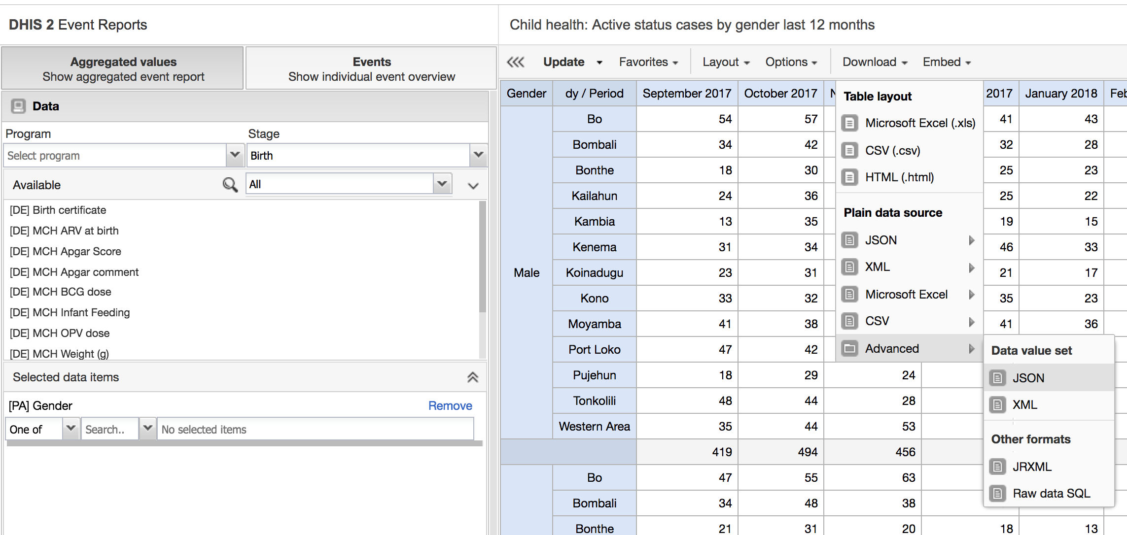
Task: Click the collapse left panel double-arrow icon
Action: [x=516, y=62]
